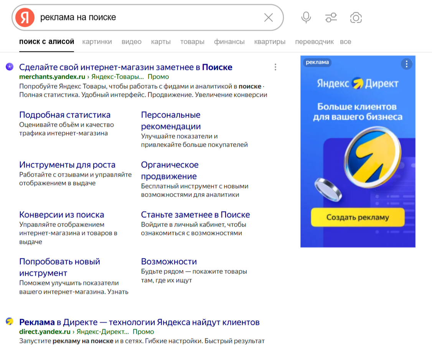Open «Сделайте свой интернет-магазин заметнее в Поиске» result
The width and height of the screenshot is (432, 351).
(x=125, y=67)
